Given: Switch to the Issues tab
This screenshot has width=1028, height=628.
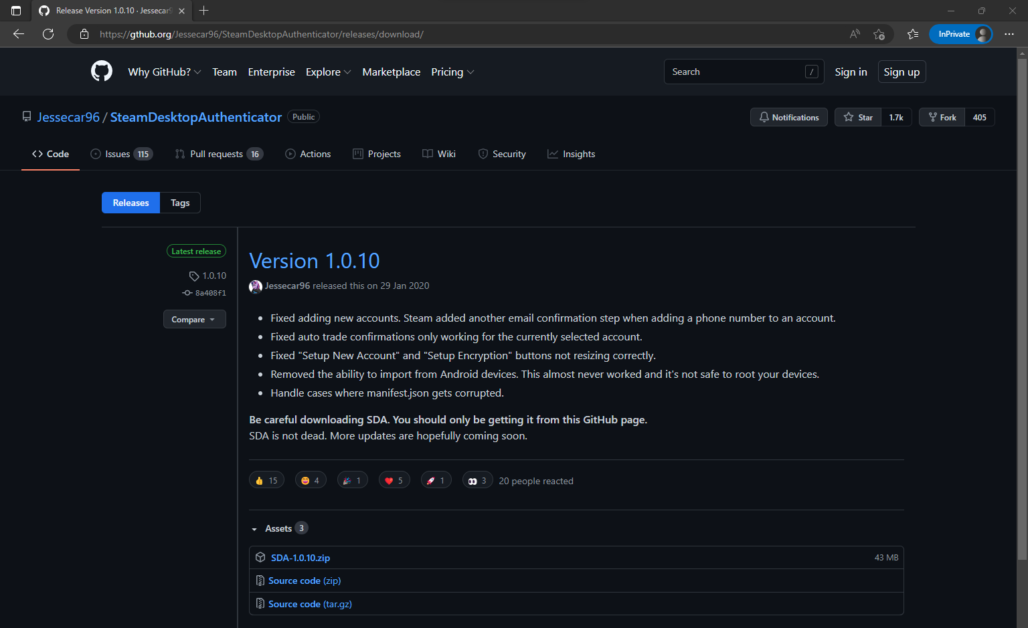Looking at the screenshot, I should pos(122,154).
